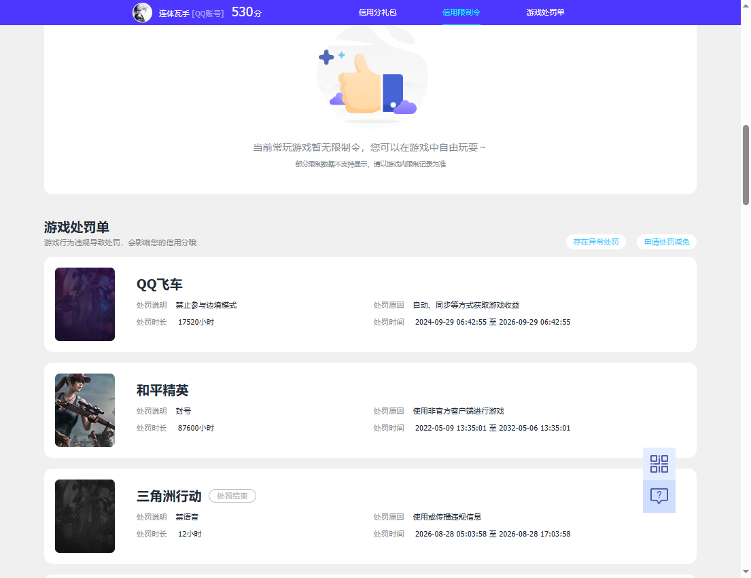The image size is (751, 578).
Task: Switch to the 信用限制令 tab
Action: (x=461, y=12)
